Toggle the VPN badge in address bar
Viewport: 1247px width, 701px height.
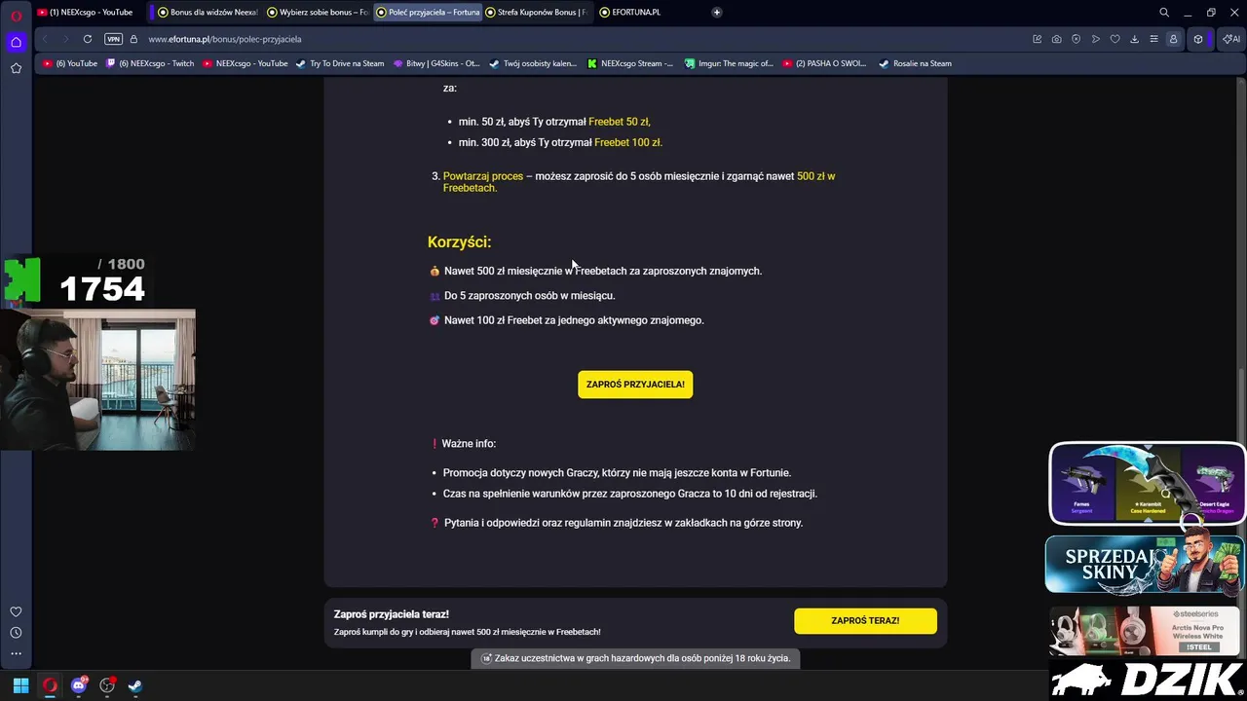pos(113,39)
